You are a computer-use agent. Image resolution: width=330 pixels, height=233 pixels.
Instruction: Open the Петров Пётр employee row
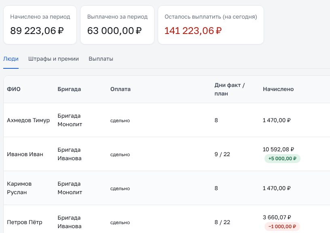(x=167, y=219)
